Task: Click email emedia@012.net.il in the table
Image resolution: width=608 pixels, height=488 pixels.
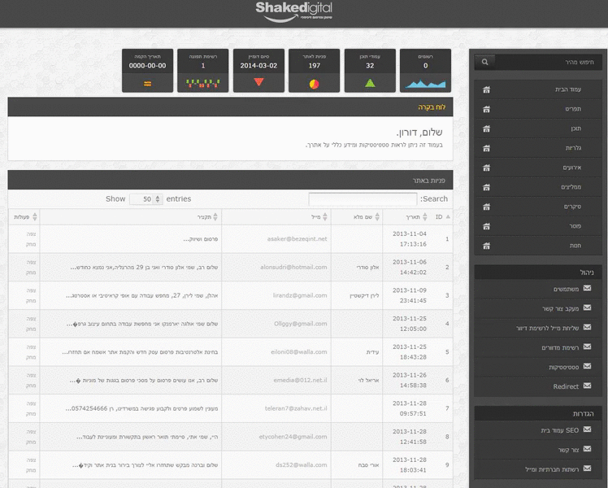Action: click(300, 381)
